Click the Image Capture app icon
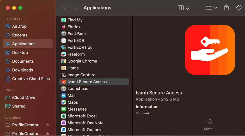Screen dimensions: 245x136 pyautogui.click(x=64, y=75)
